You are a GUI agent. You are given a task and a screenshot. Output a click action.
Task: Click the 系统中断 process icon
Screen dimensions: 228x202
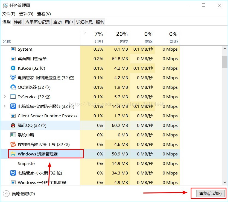click(x=13, y=135)
